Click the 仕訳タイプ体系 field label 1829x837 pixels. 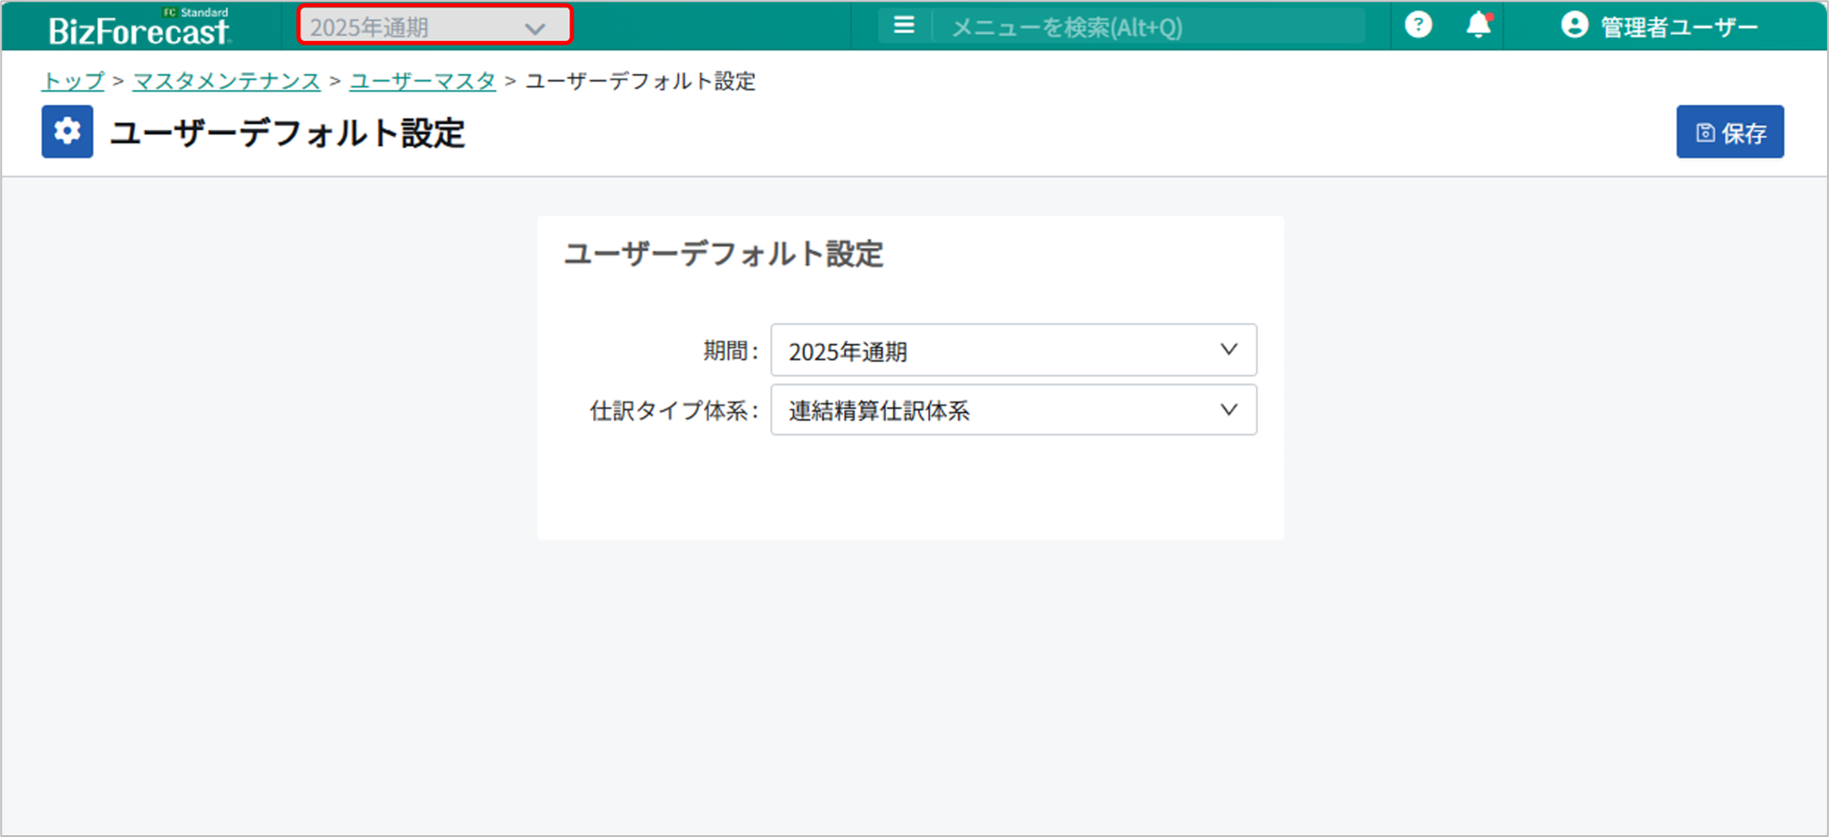674,411
